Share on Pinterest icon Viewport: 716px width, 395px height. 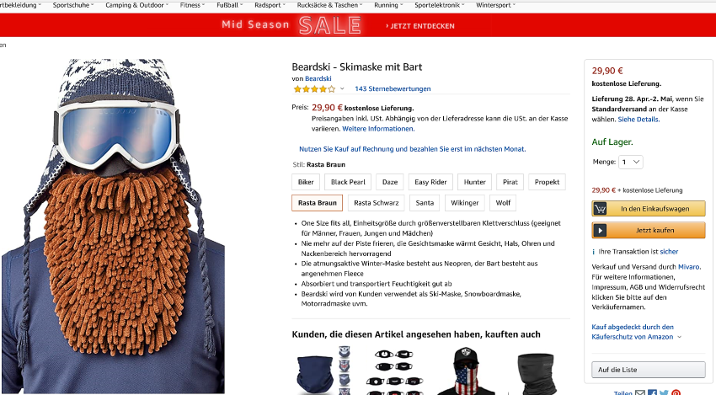[x=676, y=392]
